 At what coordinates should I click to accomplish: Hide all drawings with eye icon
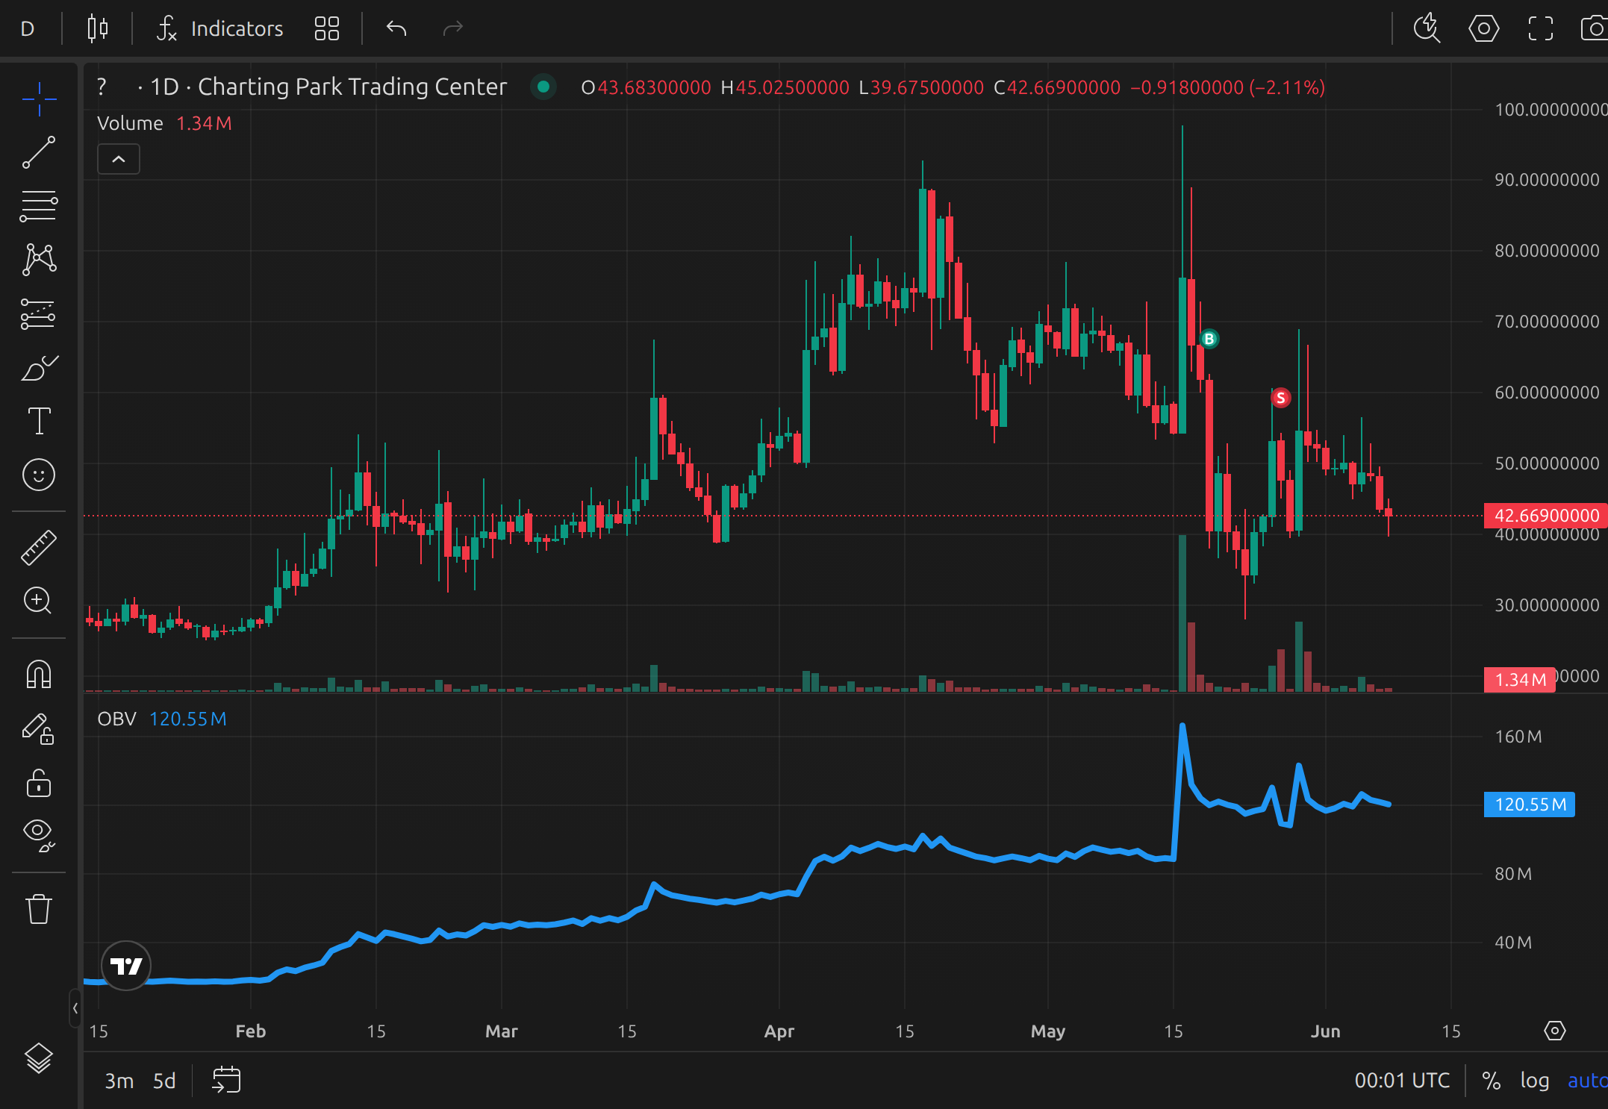coord(39,834)
